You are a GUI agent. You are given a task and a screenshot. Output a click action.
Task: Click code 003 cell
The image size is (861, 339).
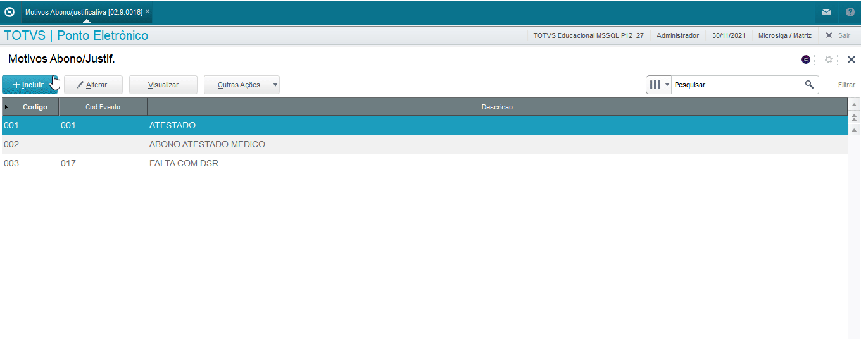11,163
